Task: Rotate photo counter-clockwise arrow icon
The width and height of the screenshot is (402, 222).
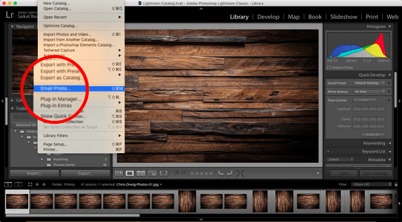Action: coord(221,174)
